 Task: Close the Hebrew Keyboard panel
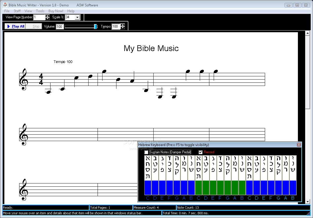299,145
